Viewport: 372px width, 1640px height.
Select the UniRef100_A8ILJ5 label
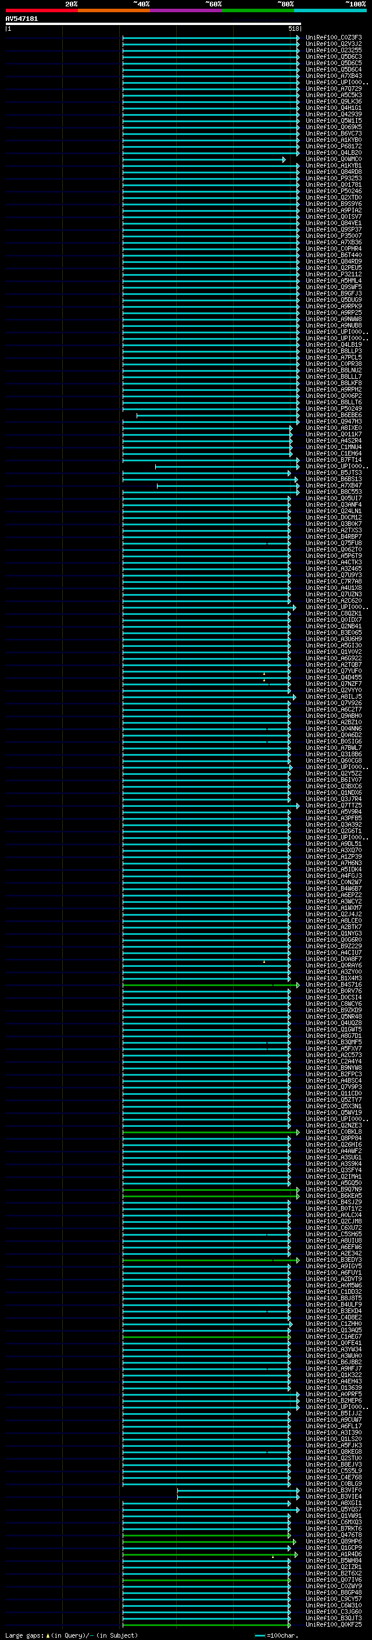point(334,697)
